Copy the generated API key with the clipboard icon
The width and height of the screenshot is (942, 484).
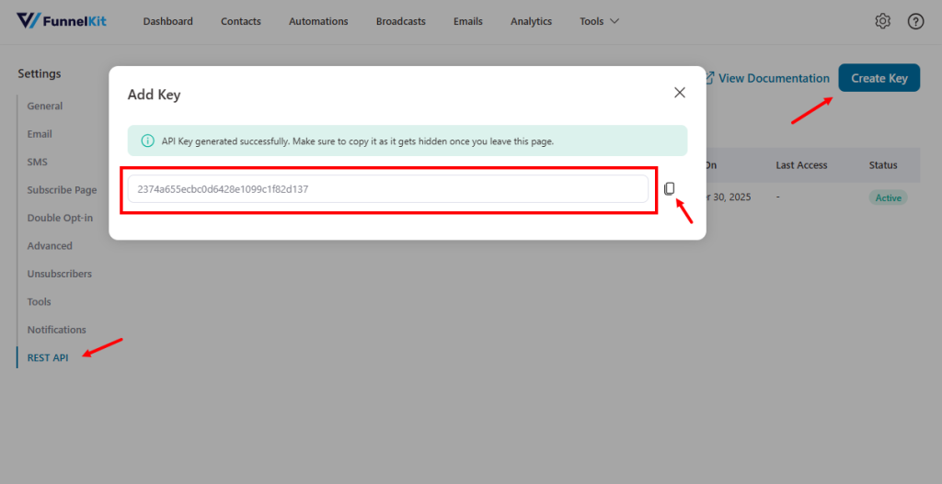pos(670,189)
